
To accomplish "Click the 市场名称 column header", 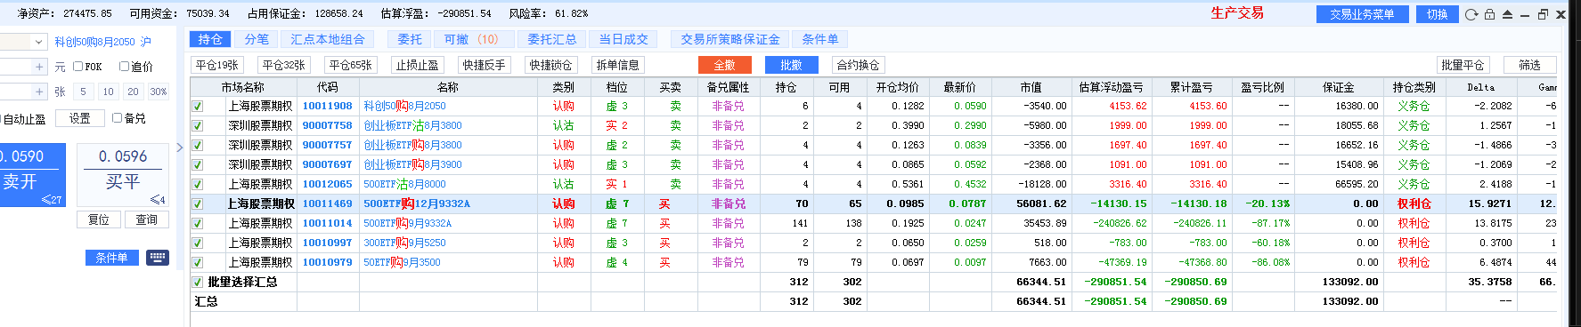I will pos(242,87).
